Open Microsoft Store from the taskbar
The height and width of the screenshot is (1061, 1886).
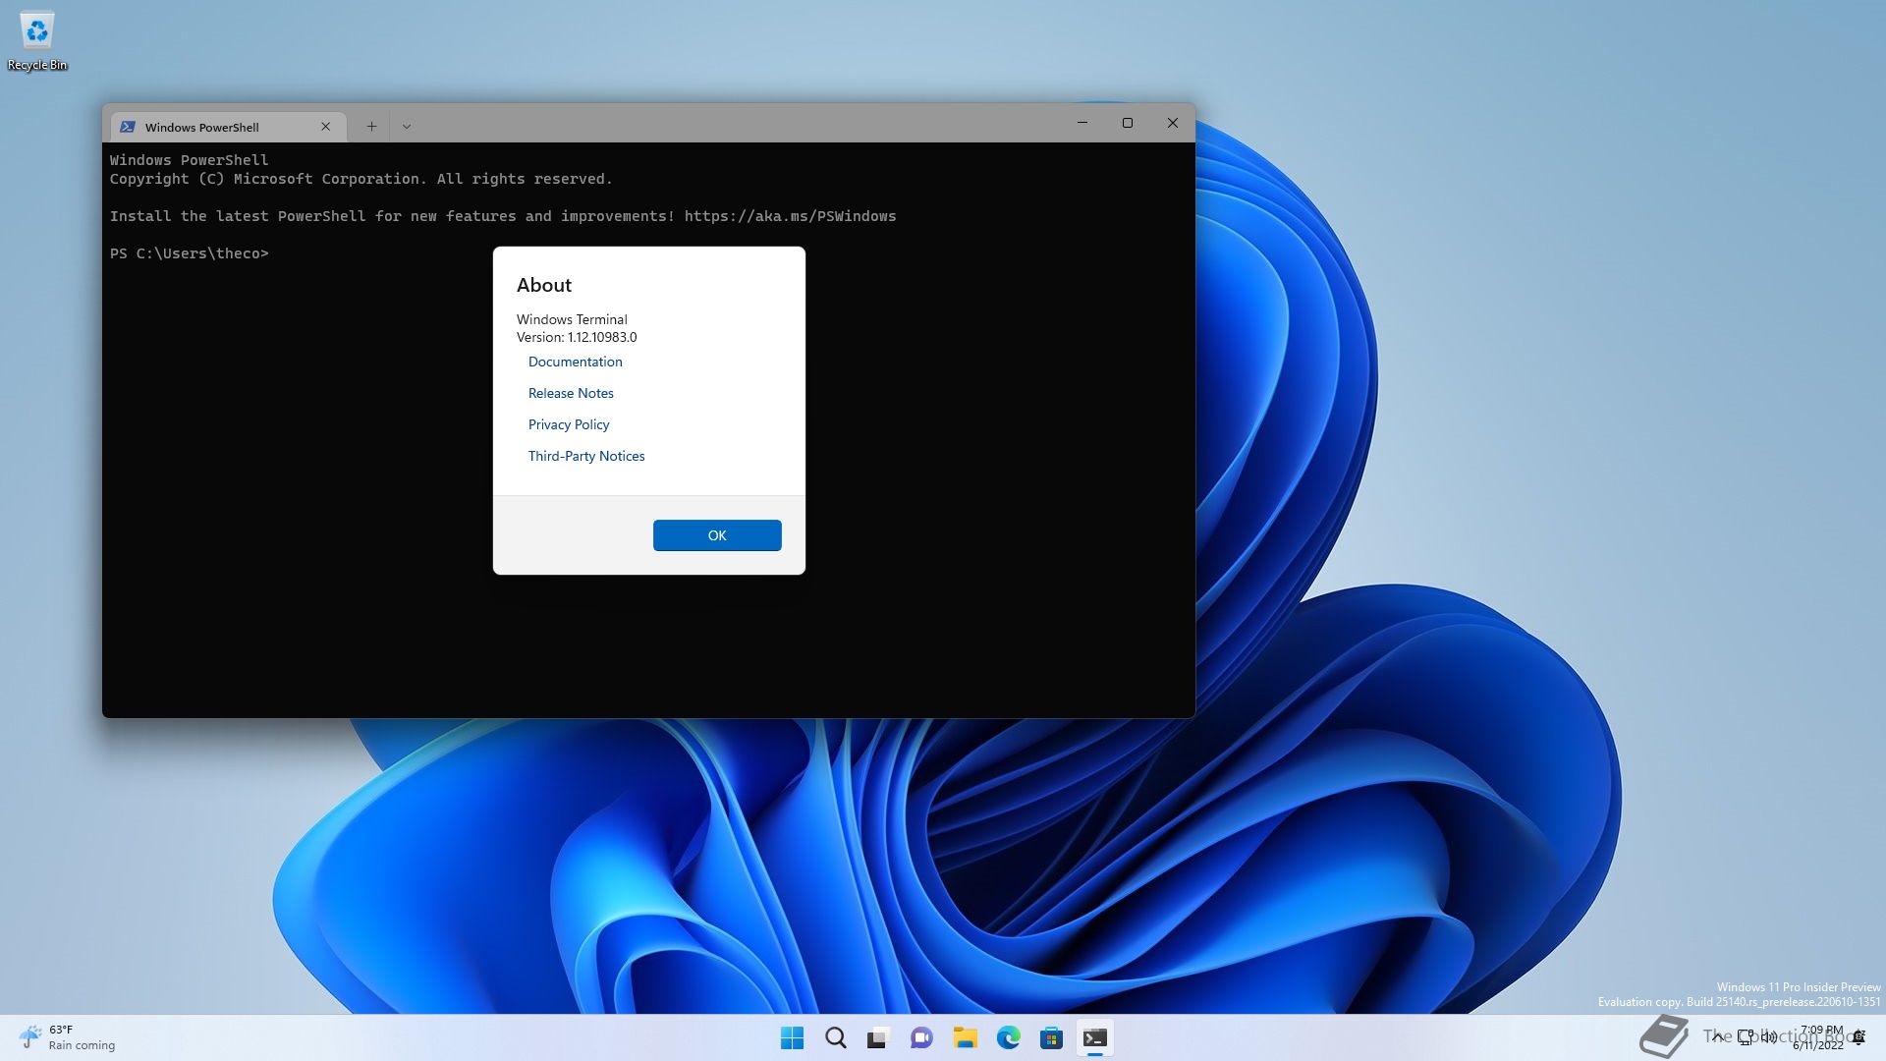point(1051,1037)
